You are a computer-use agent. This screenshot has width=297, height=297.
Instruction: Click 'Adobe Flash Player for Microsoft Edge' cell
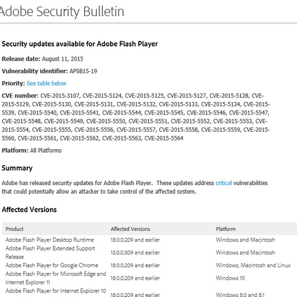56,278
